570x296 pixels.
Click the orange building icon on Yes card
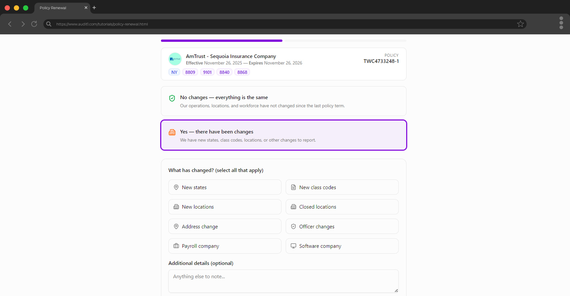point(172,132)
